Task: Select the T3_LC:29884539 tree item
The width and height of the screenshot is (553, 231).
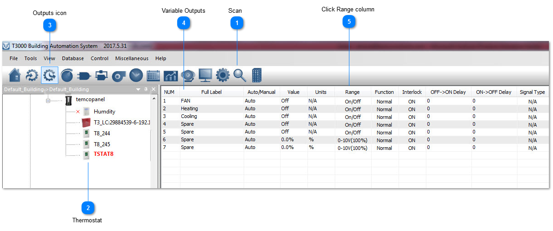Action: tap(122, 123)
